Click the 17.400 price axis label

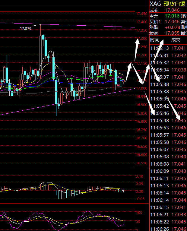coord(141,22)
